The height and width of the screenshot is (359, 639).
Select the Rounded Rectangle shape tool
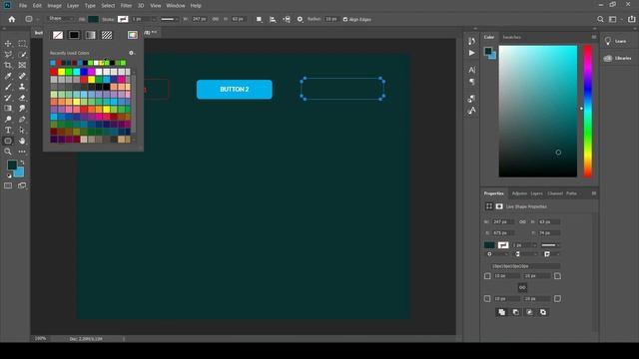(8, 141)
